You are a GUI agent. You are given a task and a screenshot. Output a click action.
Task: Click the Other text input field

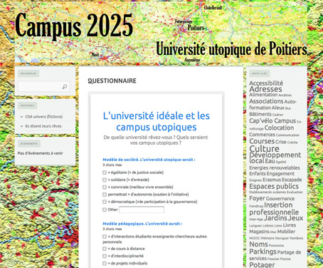click(142, 210)
